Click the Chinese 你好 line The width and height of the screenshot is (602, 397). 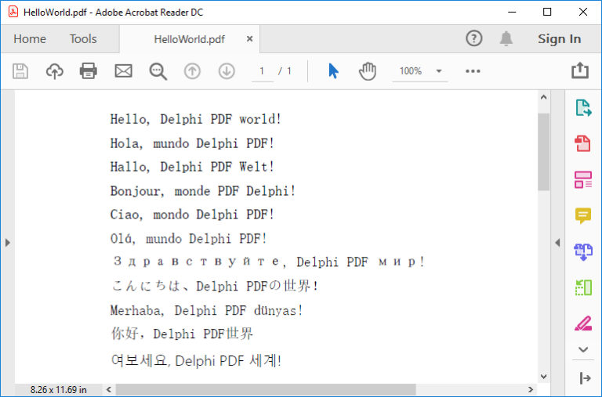click(182, 334)
